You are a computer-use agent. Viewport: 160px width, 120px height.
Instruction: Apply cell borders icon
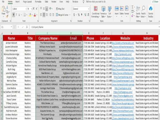tap(25, 15)
